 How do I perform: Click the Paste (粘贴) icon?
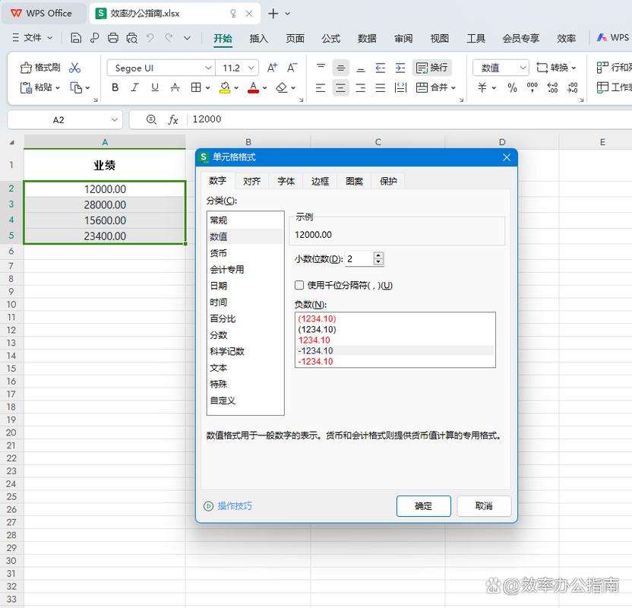(x=37, y=87)
